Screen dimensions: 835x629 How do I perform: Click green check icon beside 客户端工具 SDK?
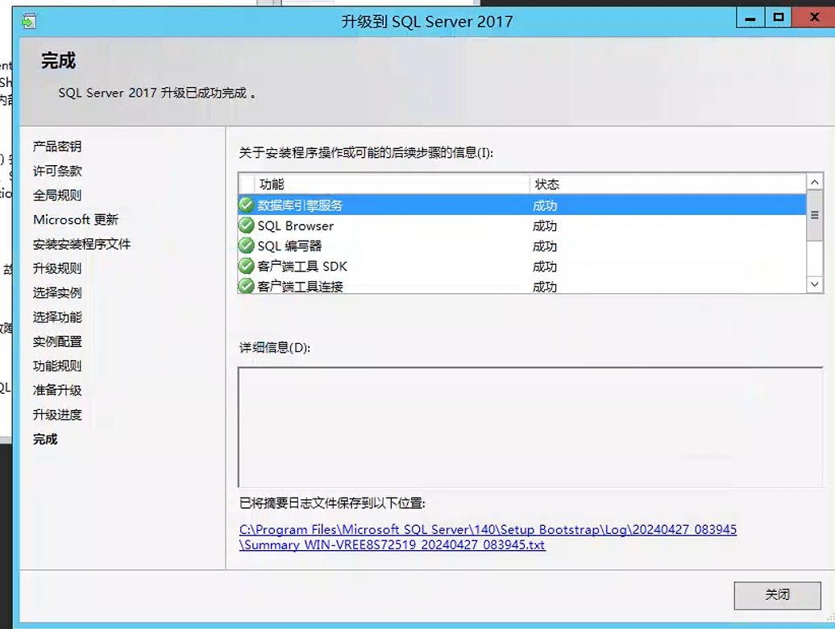[246, 266]
